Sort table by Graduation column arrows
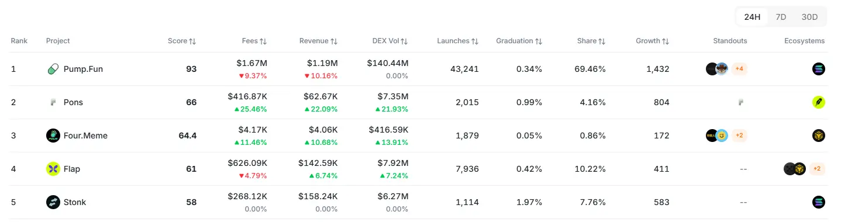 pos(539,41)
